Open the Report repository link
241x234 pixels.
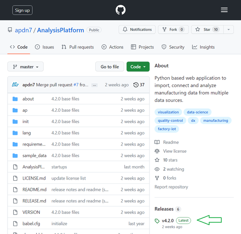[171, 187]
